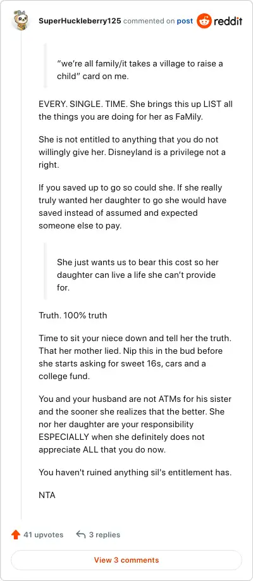Click SuperHuckleberry125's avatar image
The width and height of the screenshot is (253, 581).
21,20
